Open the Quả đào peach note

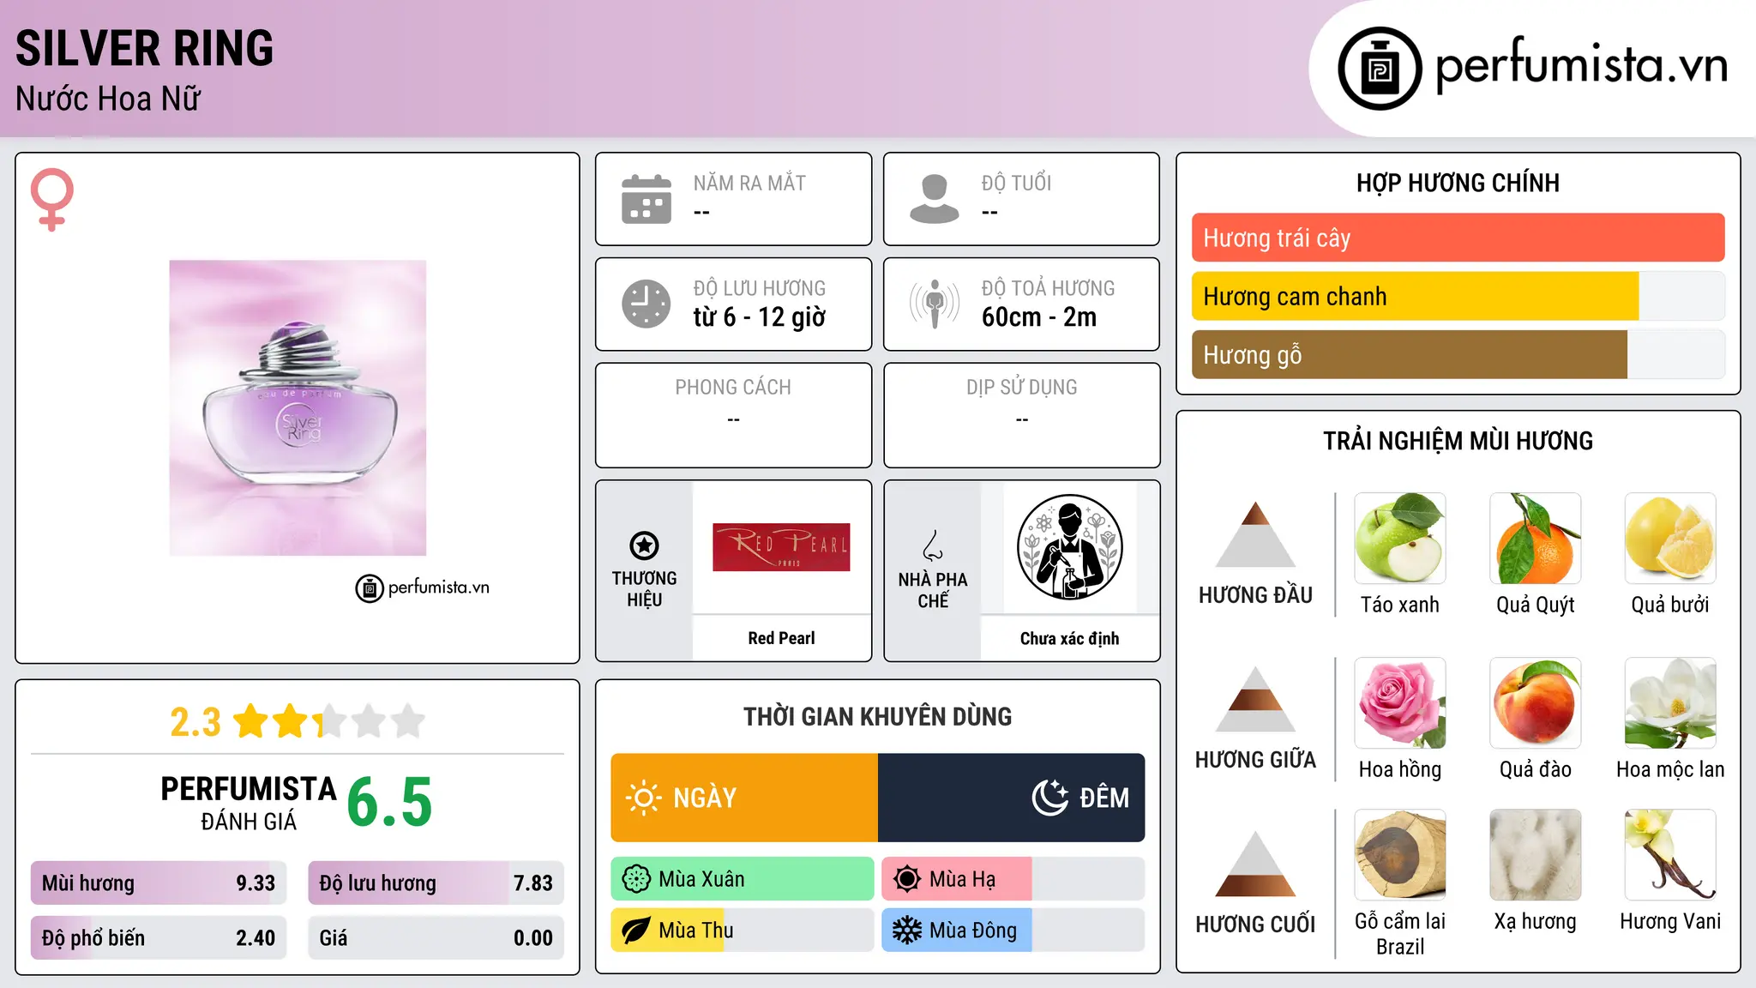1536,719
